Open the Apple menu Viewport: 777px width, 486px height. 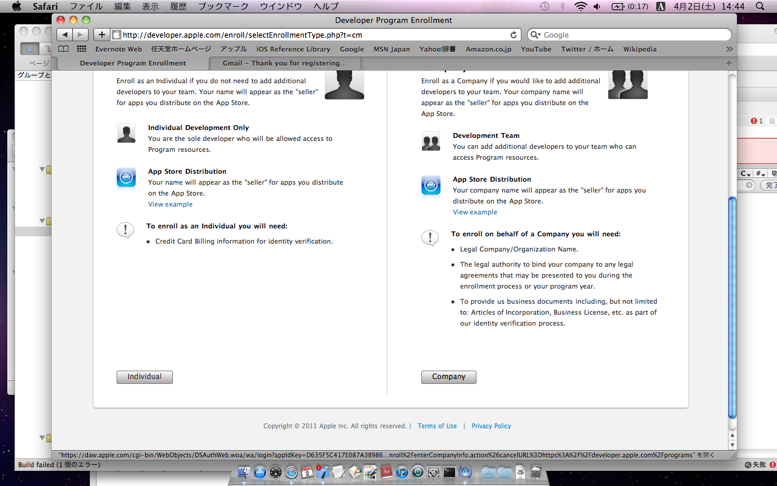click(x=16, y=6)
